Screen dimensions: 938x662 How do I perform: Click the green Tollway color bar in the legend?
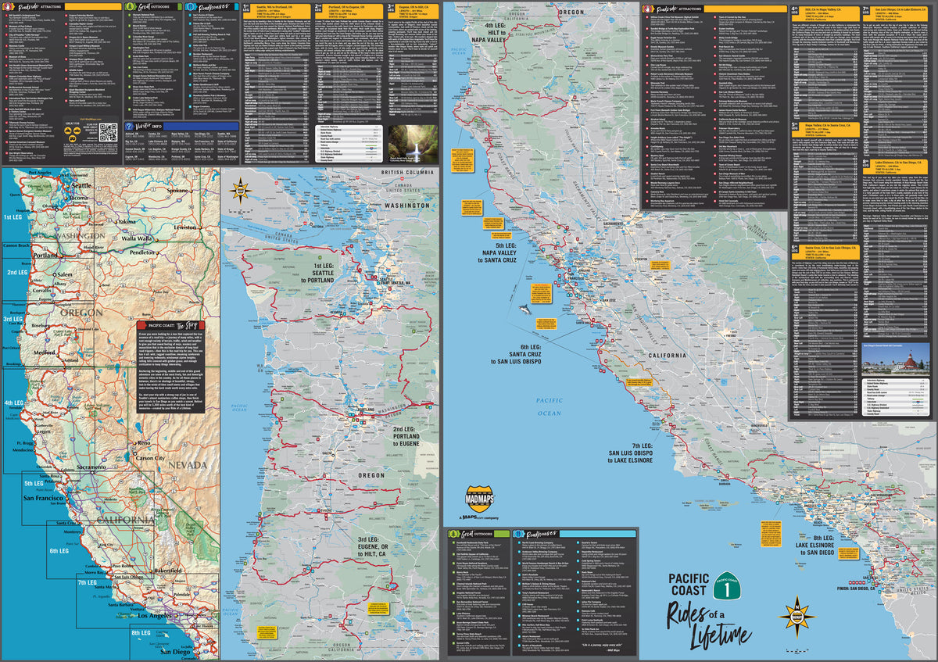tap(371, 145)
